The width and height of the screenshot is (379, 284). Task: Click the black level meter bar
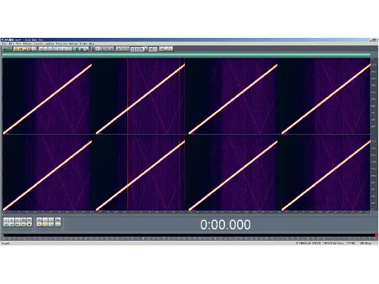click(189, 236)
